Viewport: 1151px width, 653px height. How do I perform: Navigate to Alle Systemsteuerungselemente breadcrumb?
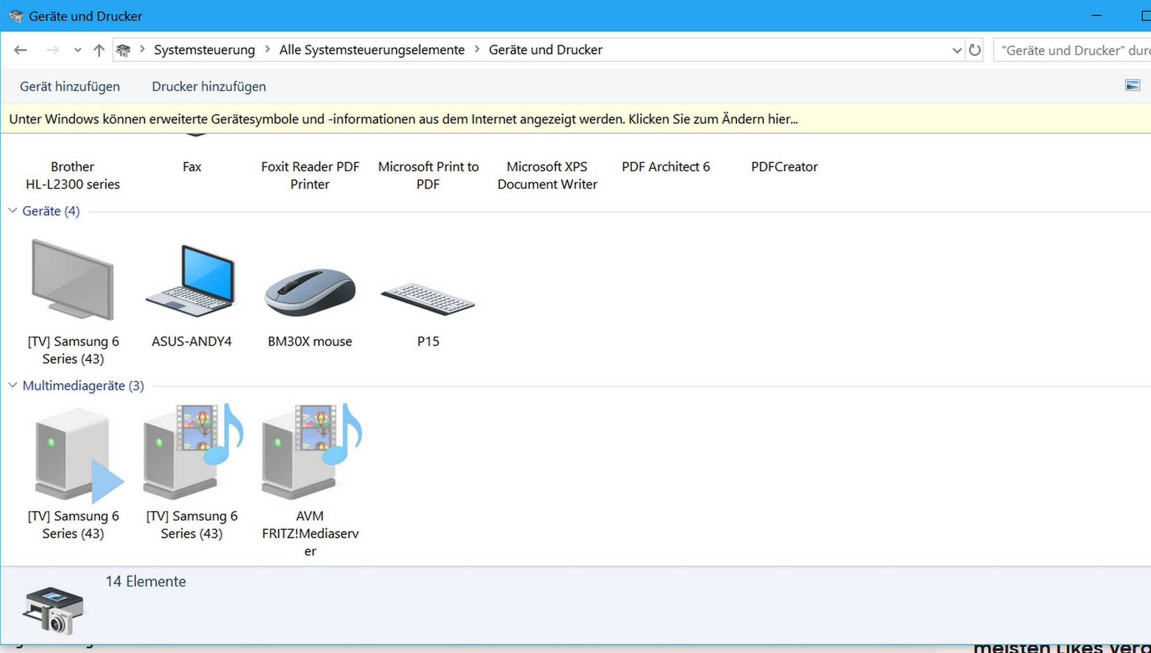(372, 50)
